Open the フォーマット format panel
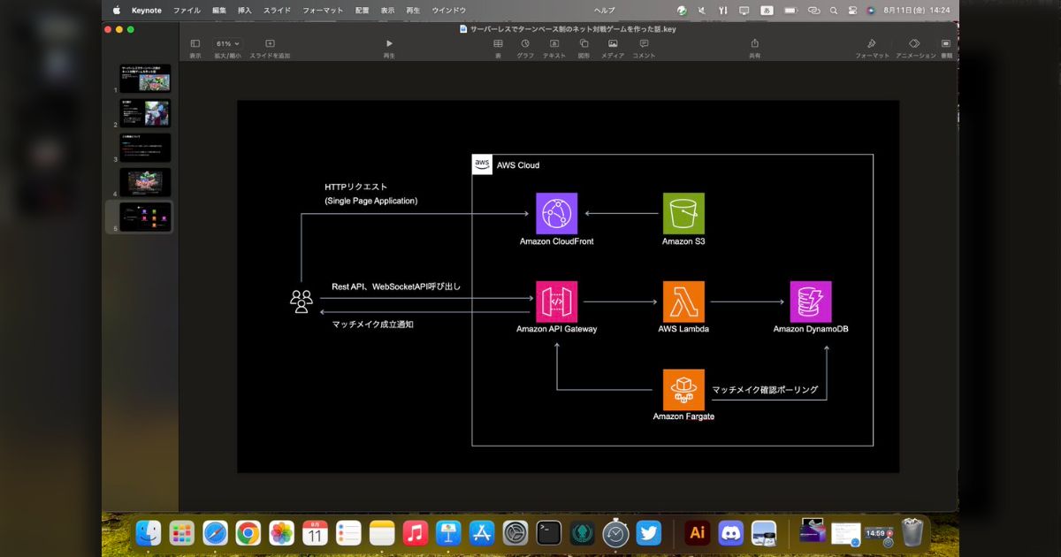The image size is (1061, 557). click(872, 42)
